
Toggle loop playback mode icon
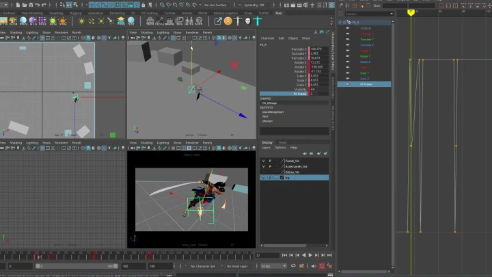point(293,266)
